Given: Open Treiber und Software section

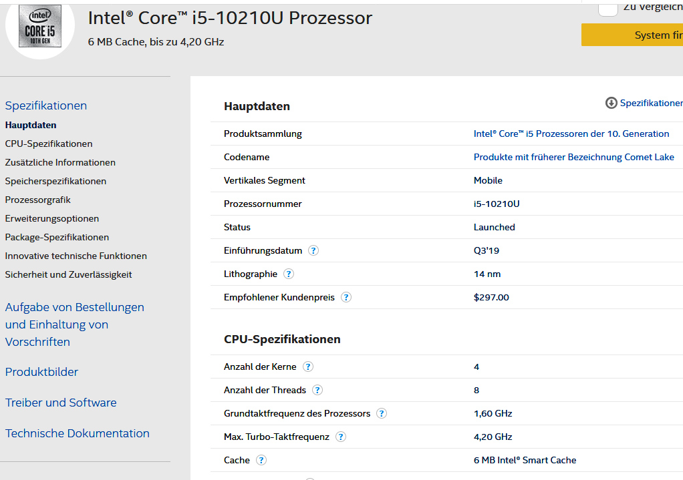Looking at the screenshot, I should point(61,403).
